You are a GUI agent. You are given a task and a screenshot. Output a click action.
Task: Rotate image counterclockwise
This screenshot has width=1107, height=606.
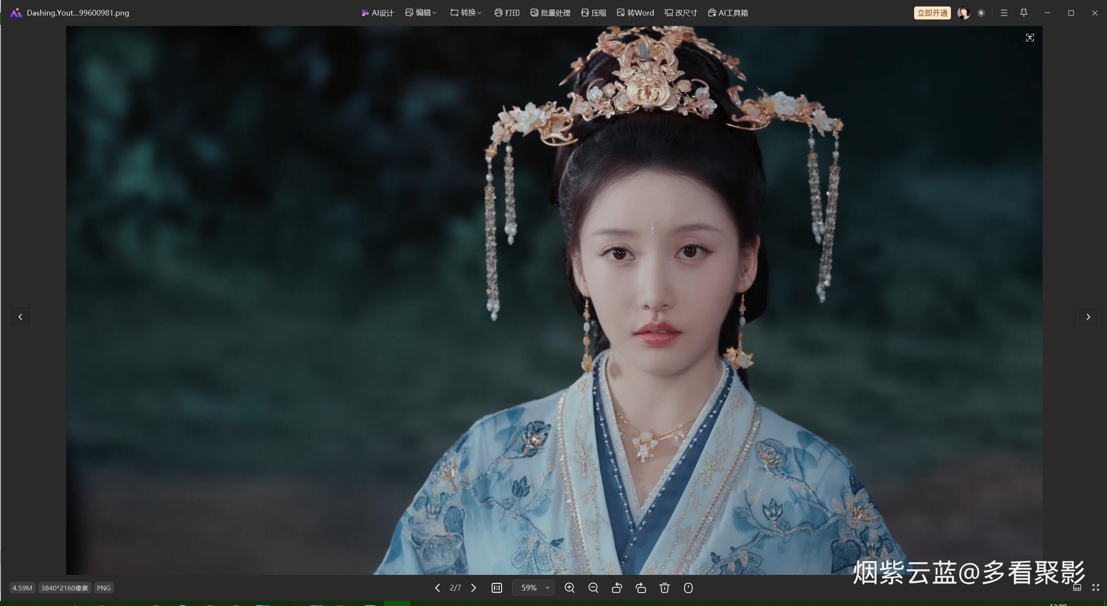(617, 588)
